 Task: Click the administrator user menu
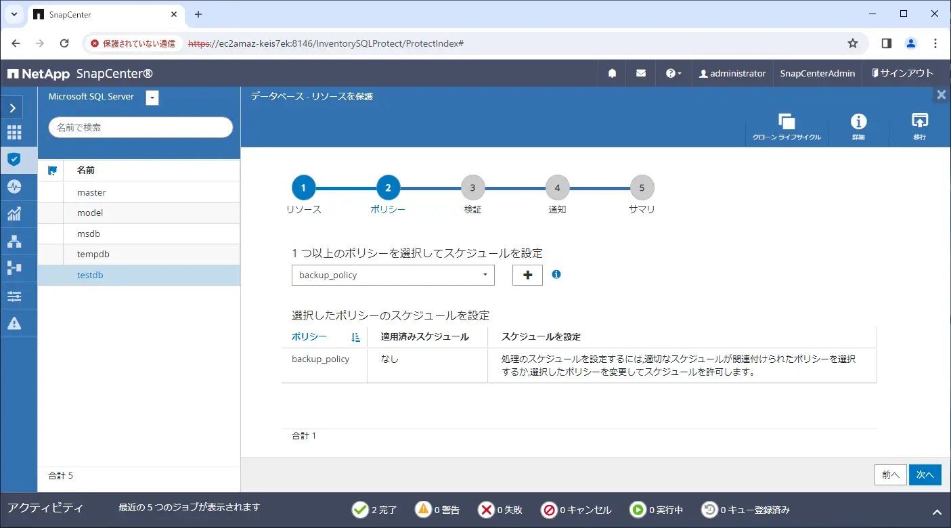coord(732,73)
